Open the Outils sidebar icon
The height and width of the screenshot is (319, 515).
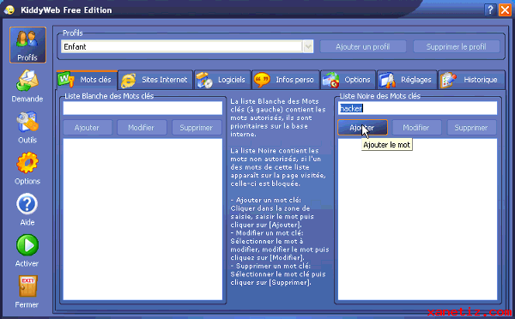click(27, 127)
